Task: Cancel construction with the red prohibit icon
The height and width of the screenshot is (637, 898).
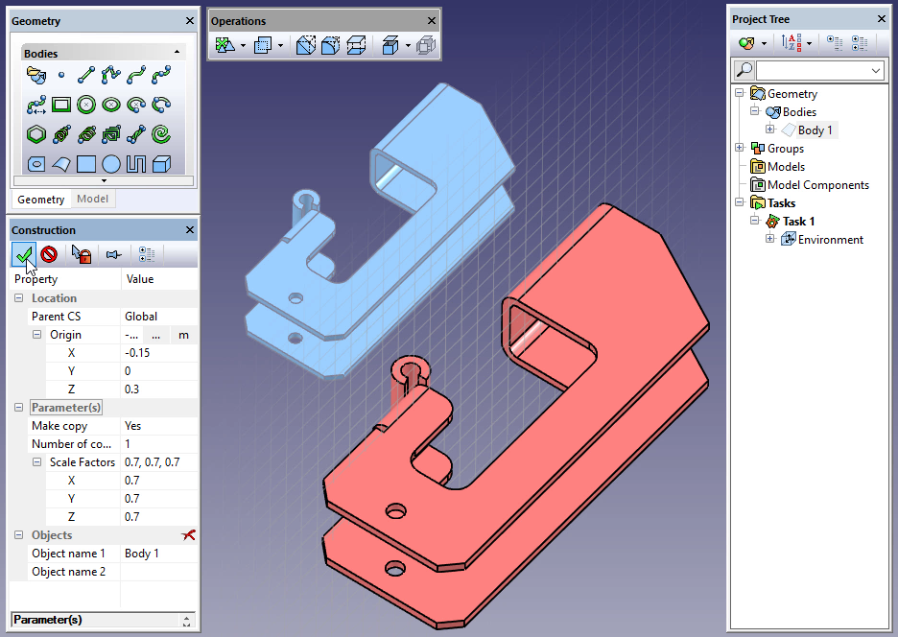Action: click(x=50, y=254)
